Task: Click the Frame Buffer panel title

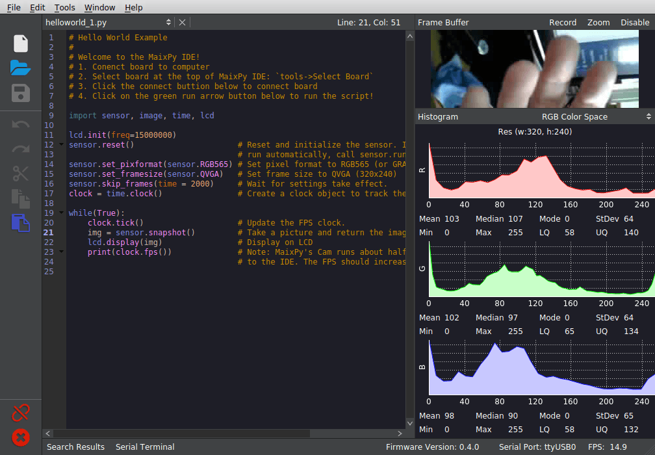Action: 443,23
